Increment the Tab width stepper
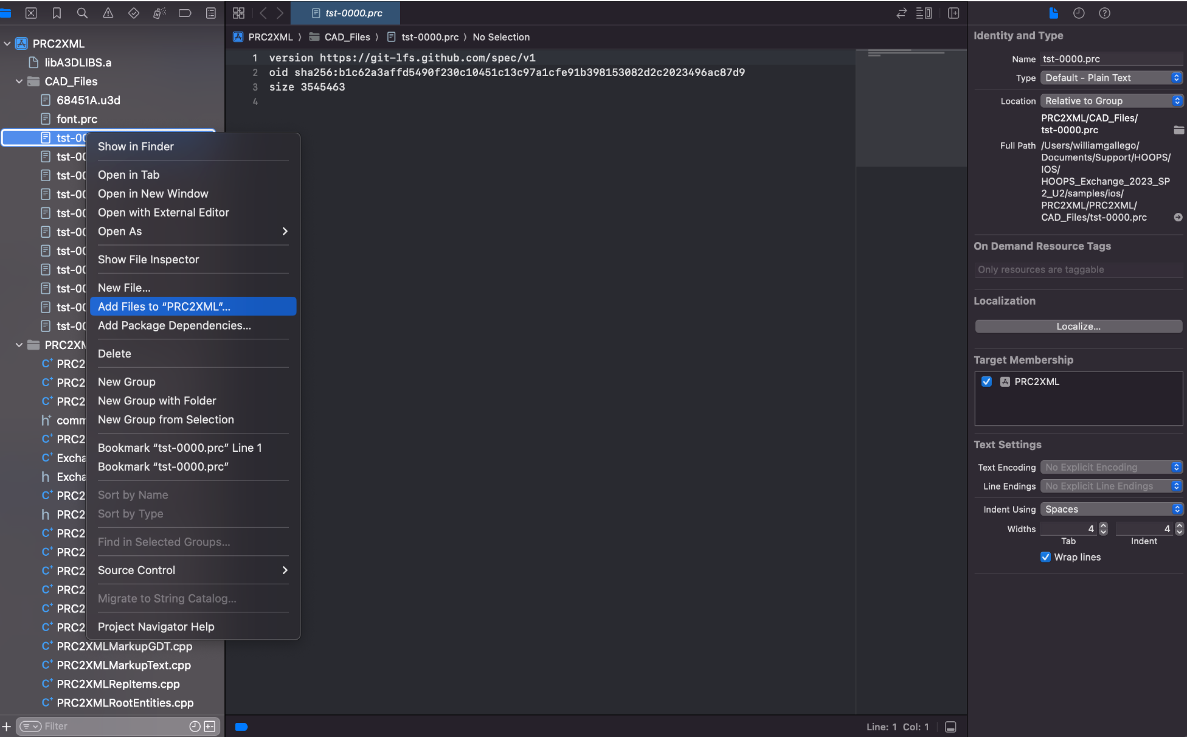 (1102, 525)
